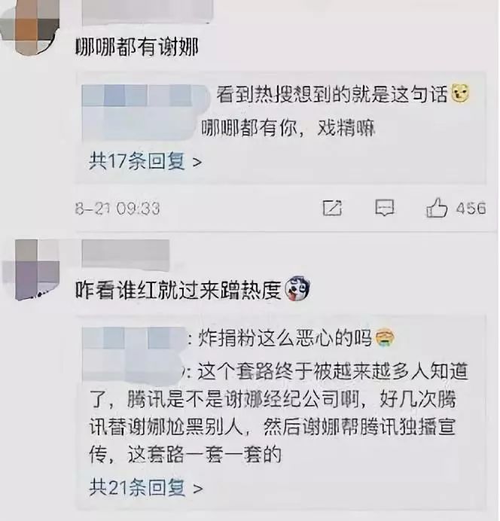
Task: Open the first commenter's blurred username
Action: coord(147,12)
